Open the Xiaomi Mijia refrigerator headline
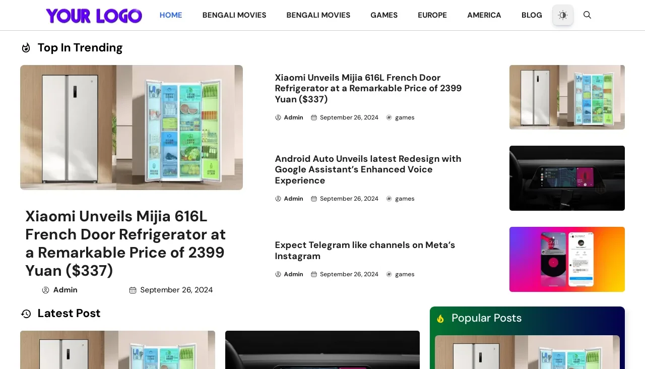Image resolution: width=645 pixels, height=369 pixels. pos(368,88)
